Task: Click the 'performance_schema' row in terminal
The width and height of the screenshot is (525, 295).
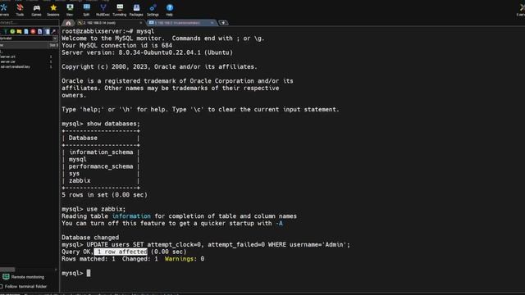Action: pos(101,166)
